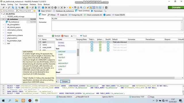Click the Undo toolbar icon
This screenshot has height=103, width=184.
click(19, 7)
